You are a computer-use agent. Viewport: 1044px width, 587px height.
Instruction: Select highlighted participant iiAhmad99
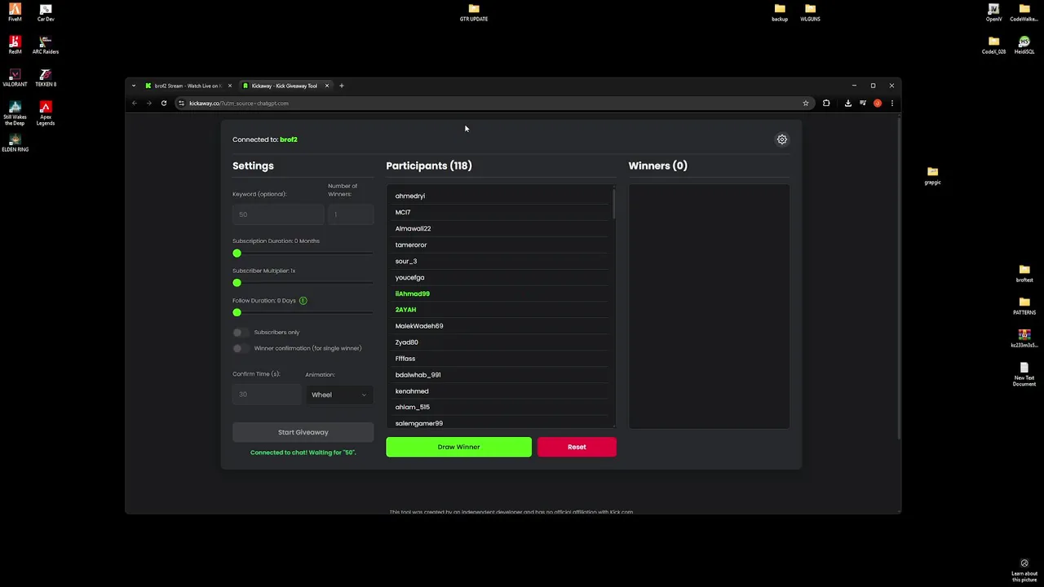coord(413,293)
